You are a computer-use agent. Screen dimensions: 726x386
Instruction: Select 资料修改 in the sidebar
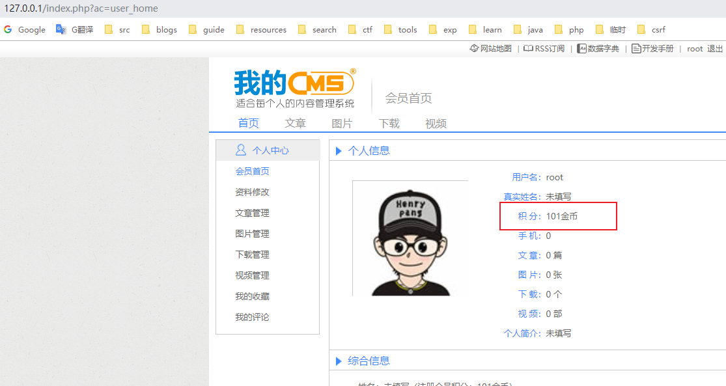(252, 192)
